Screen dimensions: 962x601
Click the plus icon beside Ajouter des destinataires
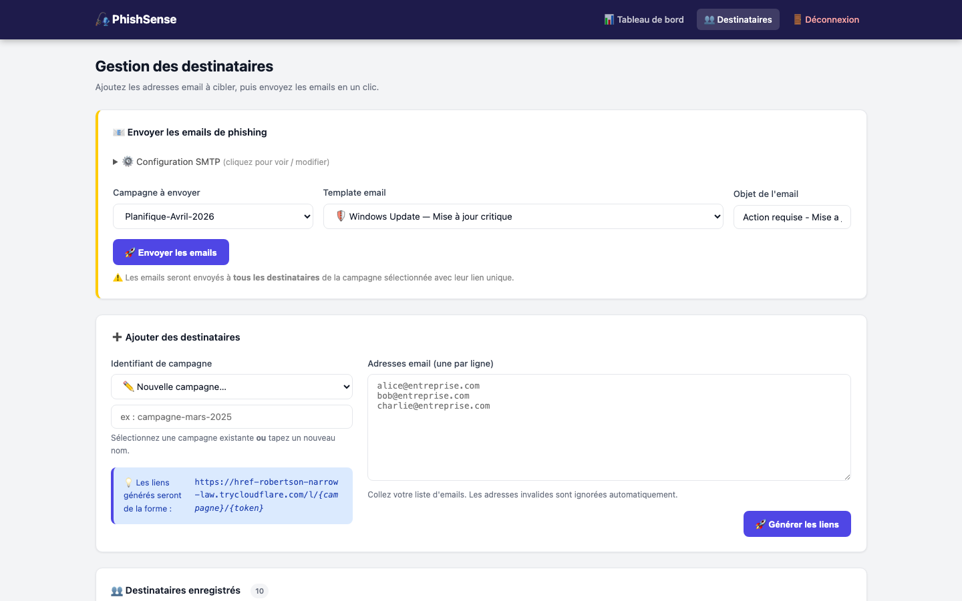117,337
